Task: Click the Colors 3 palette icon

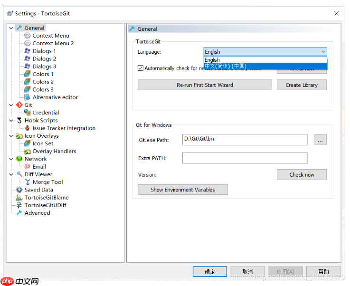Action: (x=27, y=89)
